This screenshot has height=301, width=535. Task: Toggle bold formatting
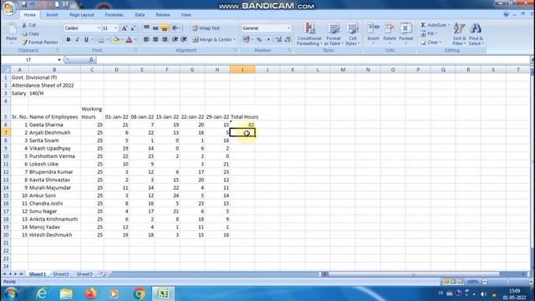pos(69,39)
